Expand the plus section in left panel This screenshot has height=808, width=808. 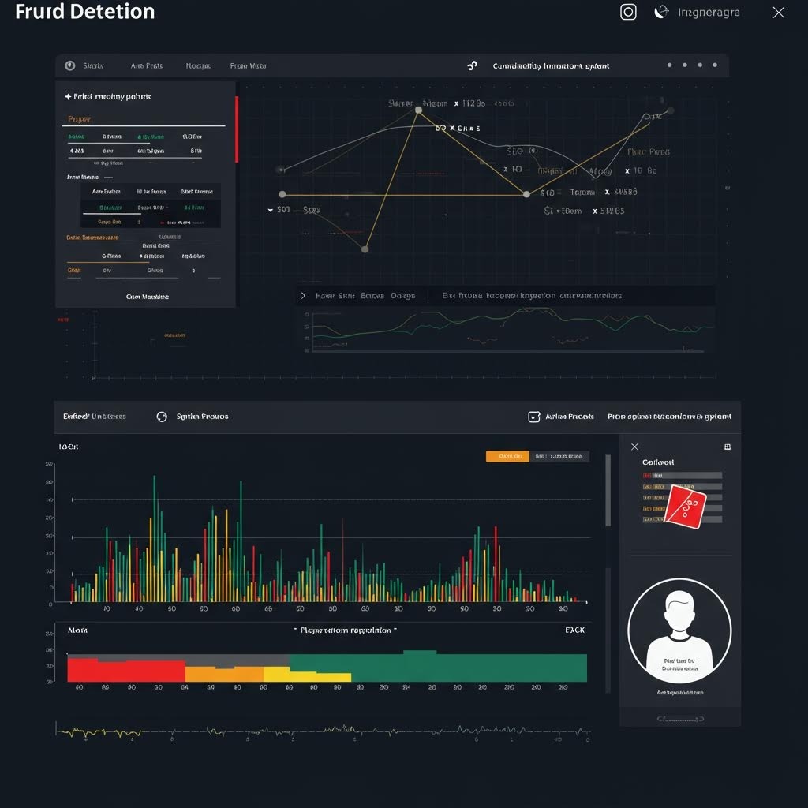(x=68, y=97)
